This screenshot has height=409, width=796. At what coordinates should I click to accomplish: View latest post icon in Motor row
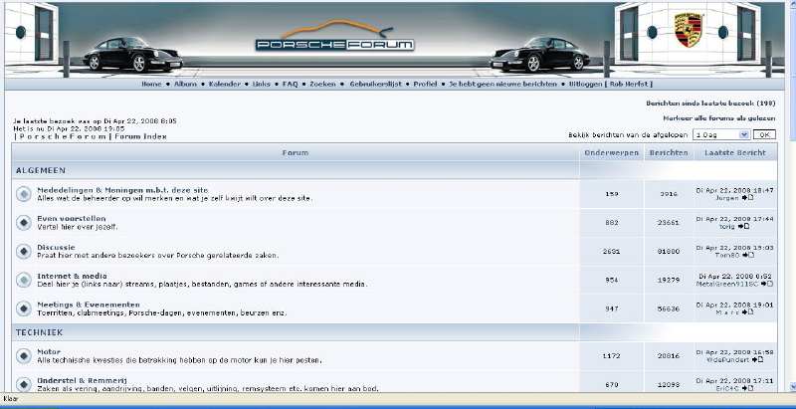coord(757,359)
